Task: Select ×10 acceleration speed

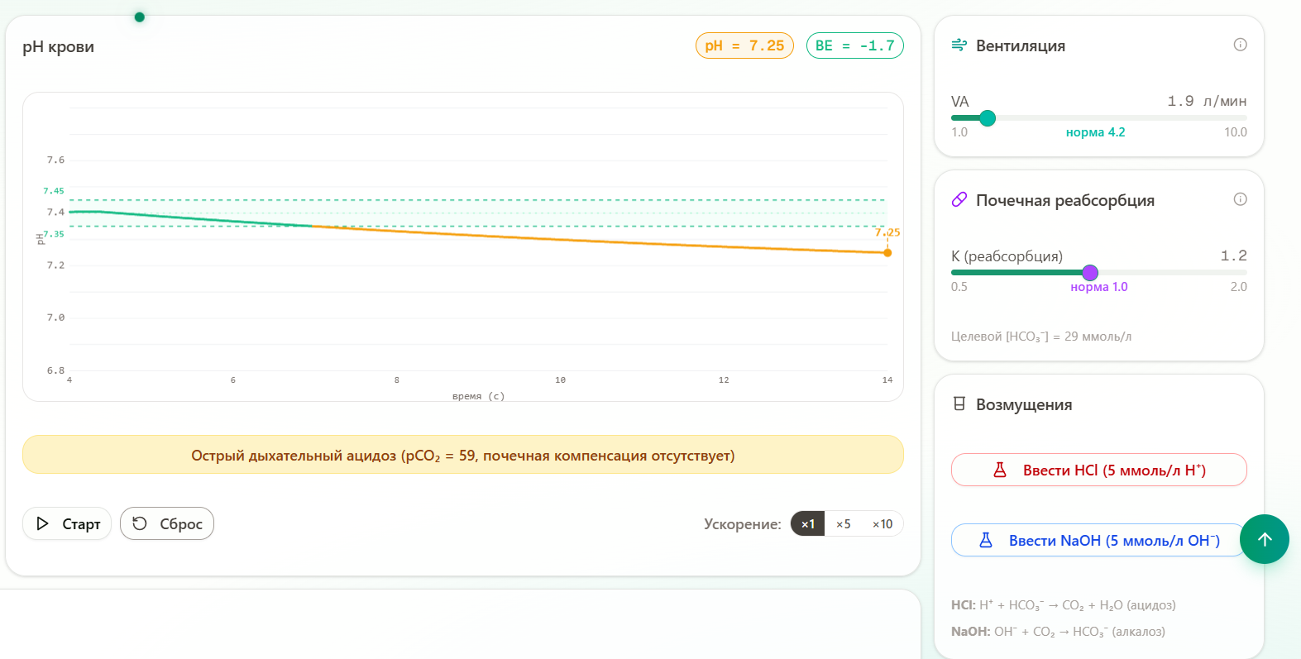Action: [882, 523]
